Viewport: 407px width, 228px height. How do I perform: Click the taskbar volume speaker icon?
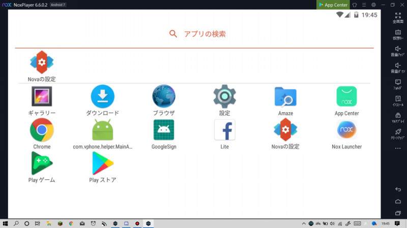point(332,223)
